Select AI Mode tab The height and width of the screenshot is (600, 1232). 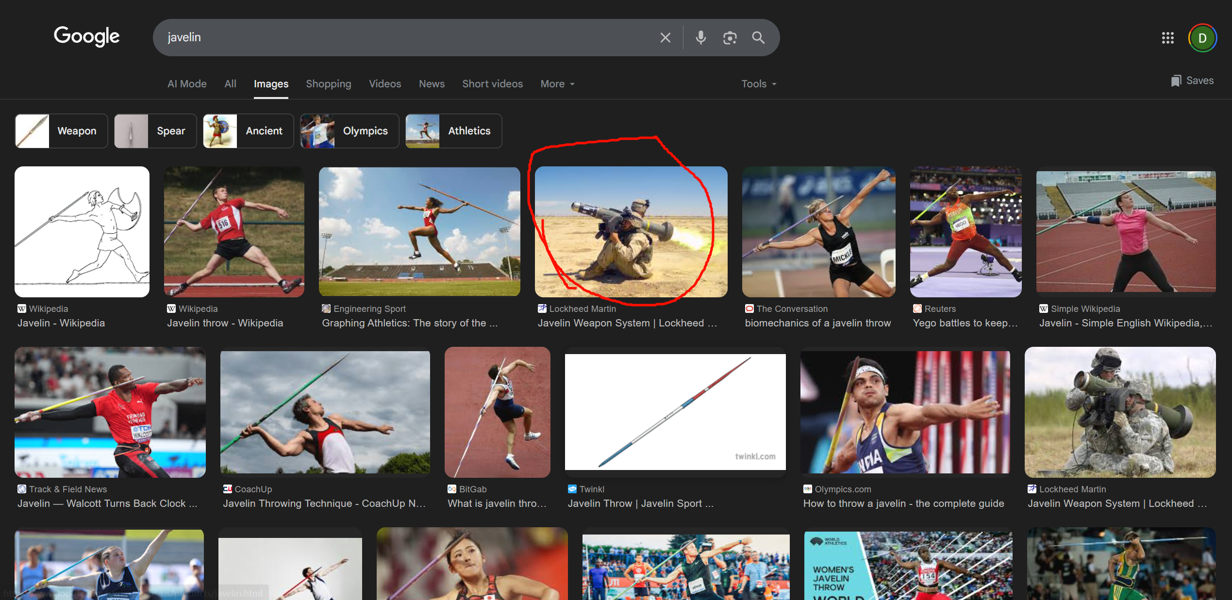click(187, 84)
